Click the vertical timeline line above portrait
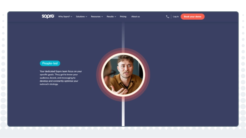 click(123, 35)
